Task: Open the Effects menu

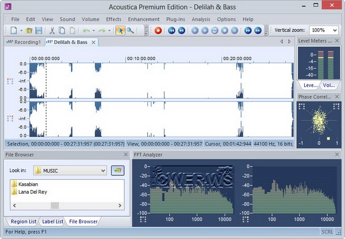Action: pyautogui.click(x=113, y=19)
